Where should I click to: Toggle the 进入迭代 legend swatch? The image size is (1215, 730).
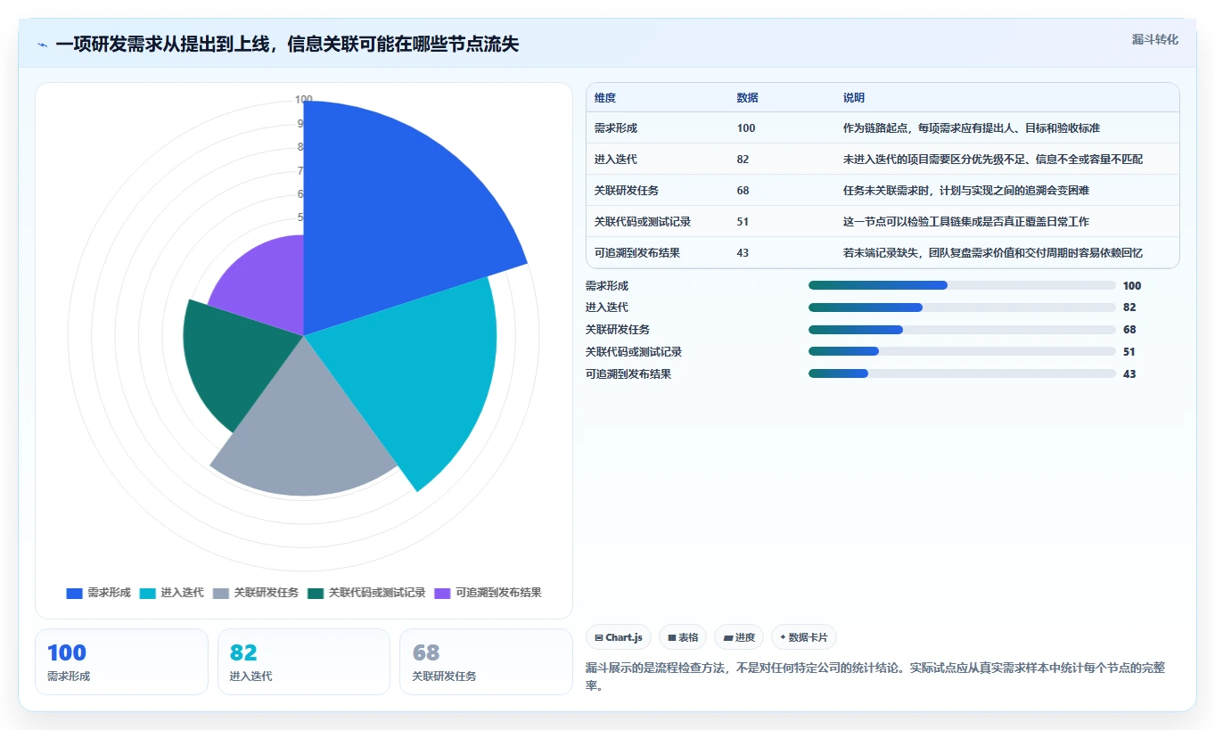click(x=148, y=593)
